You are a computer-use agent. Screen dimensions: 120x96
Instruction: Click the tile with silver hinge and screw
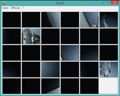[89, 19]
